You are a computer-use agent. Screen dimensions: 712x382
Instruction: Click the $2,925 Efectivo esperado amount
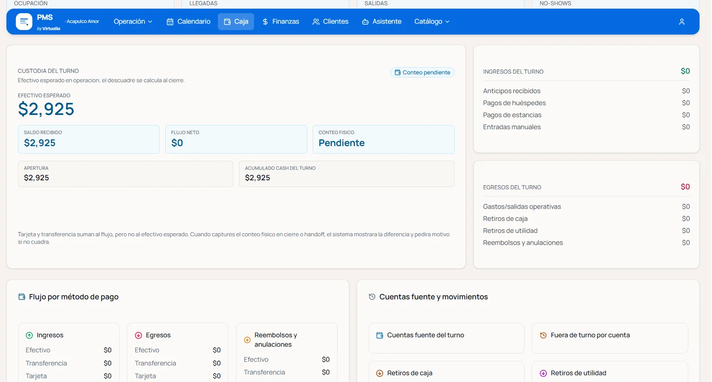[x=46, y=109]
